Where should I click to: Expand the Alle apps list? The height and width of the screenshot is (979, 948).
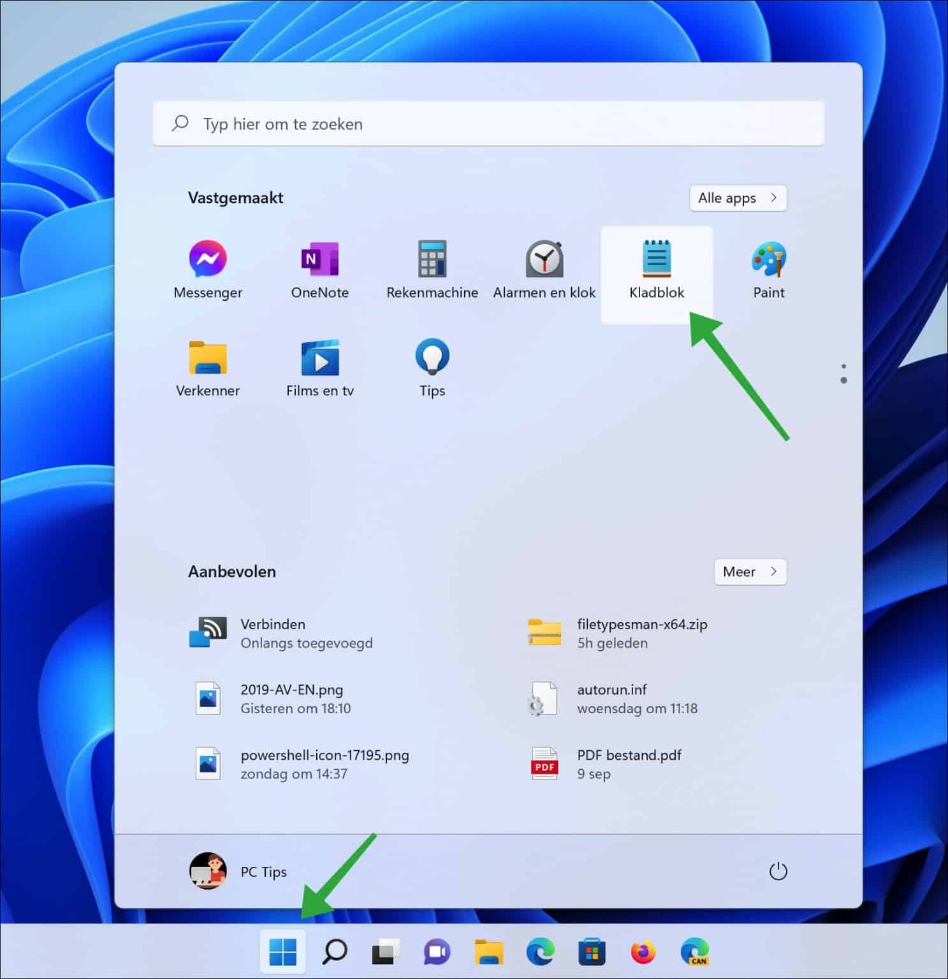pos(738,198)
